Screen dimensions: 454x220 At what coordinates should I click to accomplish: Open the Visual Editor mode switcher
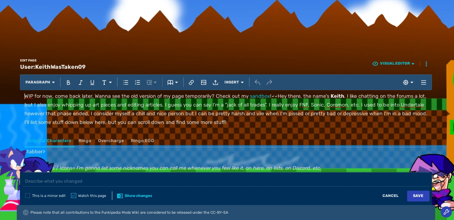pyautogui.click(x=393, y=64)
